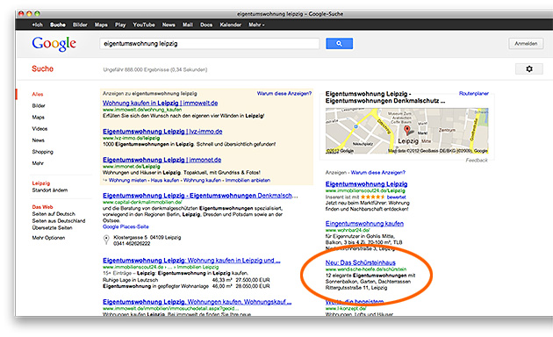Open Docs in the top black bar
The width and height of the screenshot is (553, 337).
tap(206, 25)
